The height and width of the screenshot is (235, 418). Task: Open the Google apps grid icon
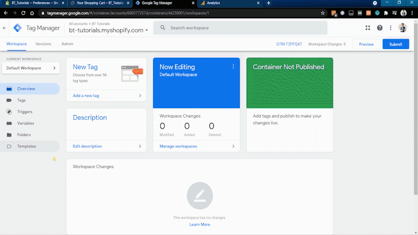[x=367, y=28]
